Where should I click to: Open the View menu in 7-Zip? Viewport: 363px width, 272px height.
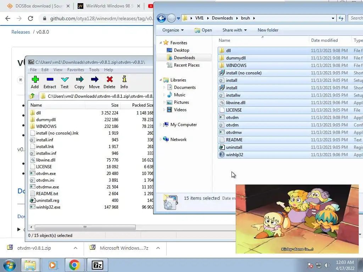tap(58, 70)
